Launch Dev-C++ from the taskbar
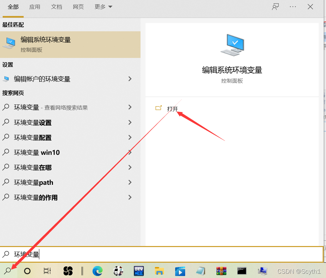Screen dimensions: 326x278 [139, 271]
